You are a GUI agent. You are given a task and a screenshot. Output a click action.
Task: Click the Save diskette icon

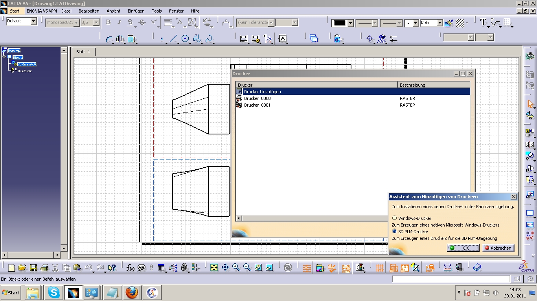tap(33, 268)
